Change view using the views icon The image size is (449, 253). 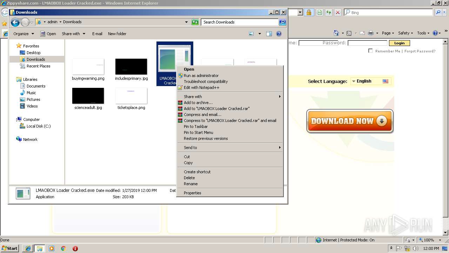[x=251, y=34]
